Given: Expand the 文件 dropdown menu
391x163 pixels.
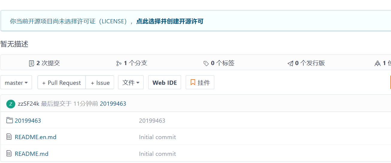Looking at the screenshot, I should [x=131, y=82].
